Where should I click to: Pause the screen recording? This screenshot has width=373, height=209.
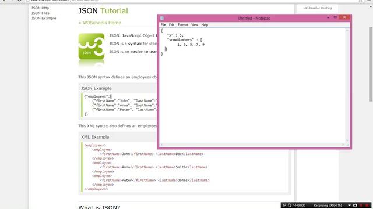[361, 205]
